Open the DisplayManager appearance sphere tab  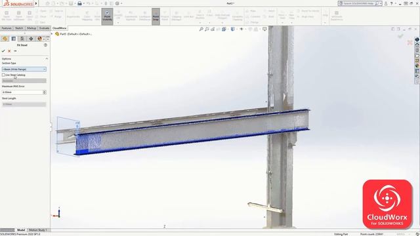pos(39,39)
